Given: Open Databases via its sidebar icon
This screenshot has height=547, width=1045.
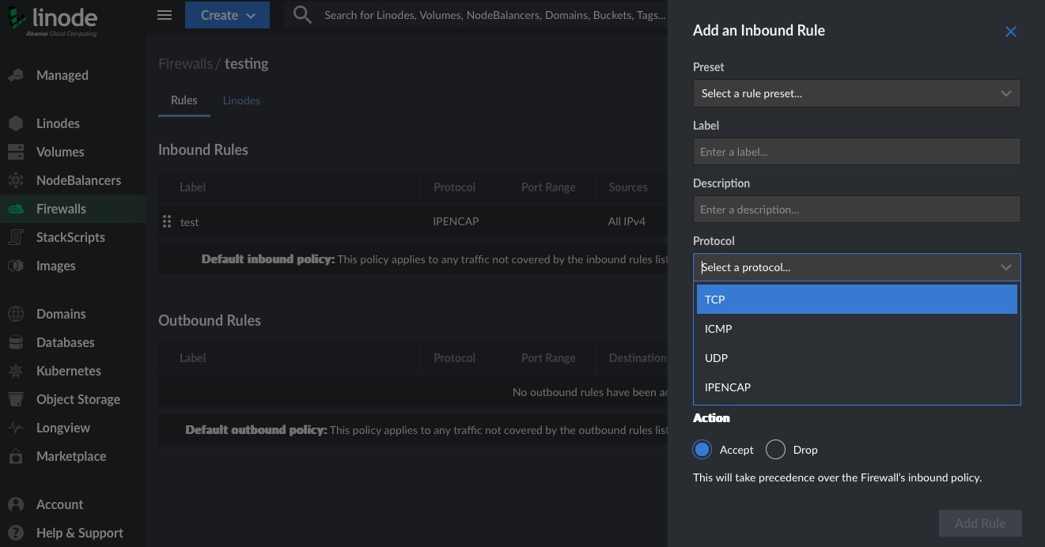Looking at the screenshot, I should [x=16, y=342].
